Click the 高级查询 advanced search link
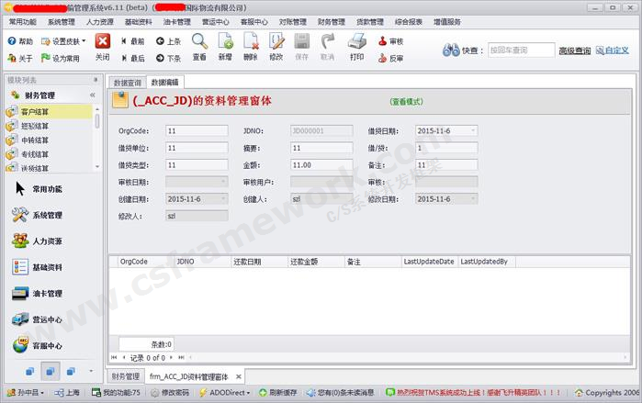Screen dimensions: 642x403 coord(575,50)
